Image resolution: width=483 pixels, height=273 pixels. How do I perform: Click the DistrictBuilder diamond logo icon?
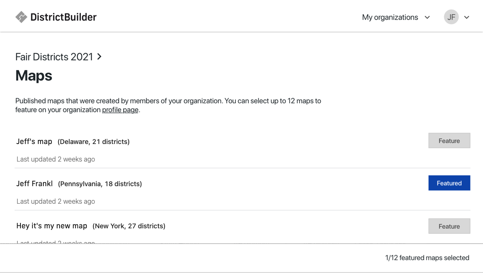click(x=20, y=17)
